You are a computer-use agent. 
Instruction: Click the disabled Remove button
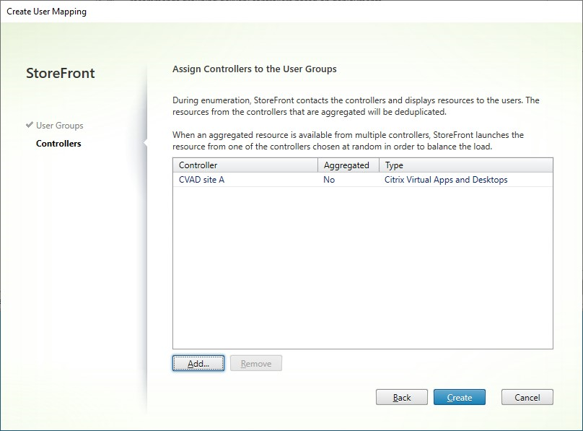click(256, 363)
